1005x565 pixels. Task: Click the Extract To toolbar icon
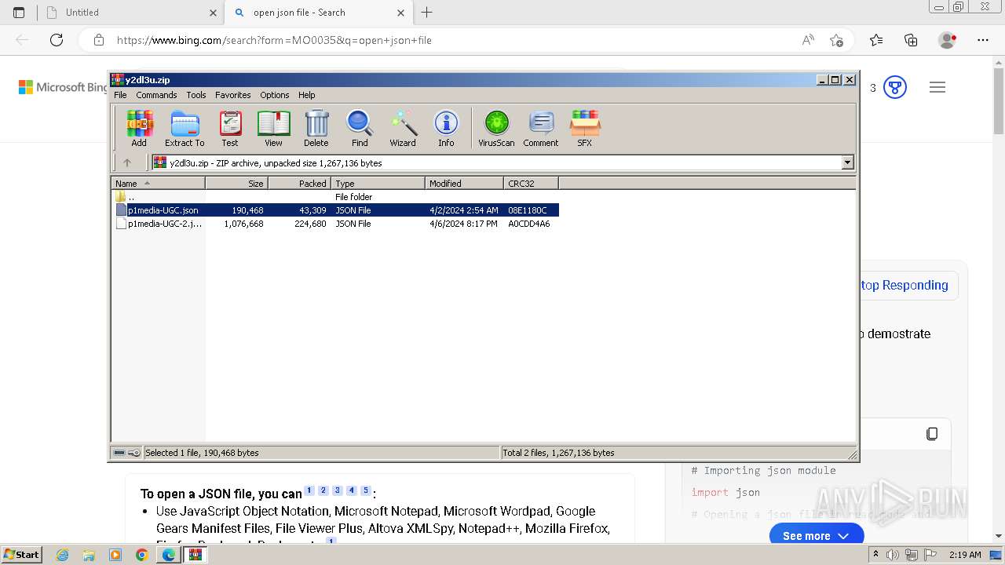(x=185, y=128)
